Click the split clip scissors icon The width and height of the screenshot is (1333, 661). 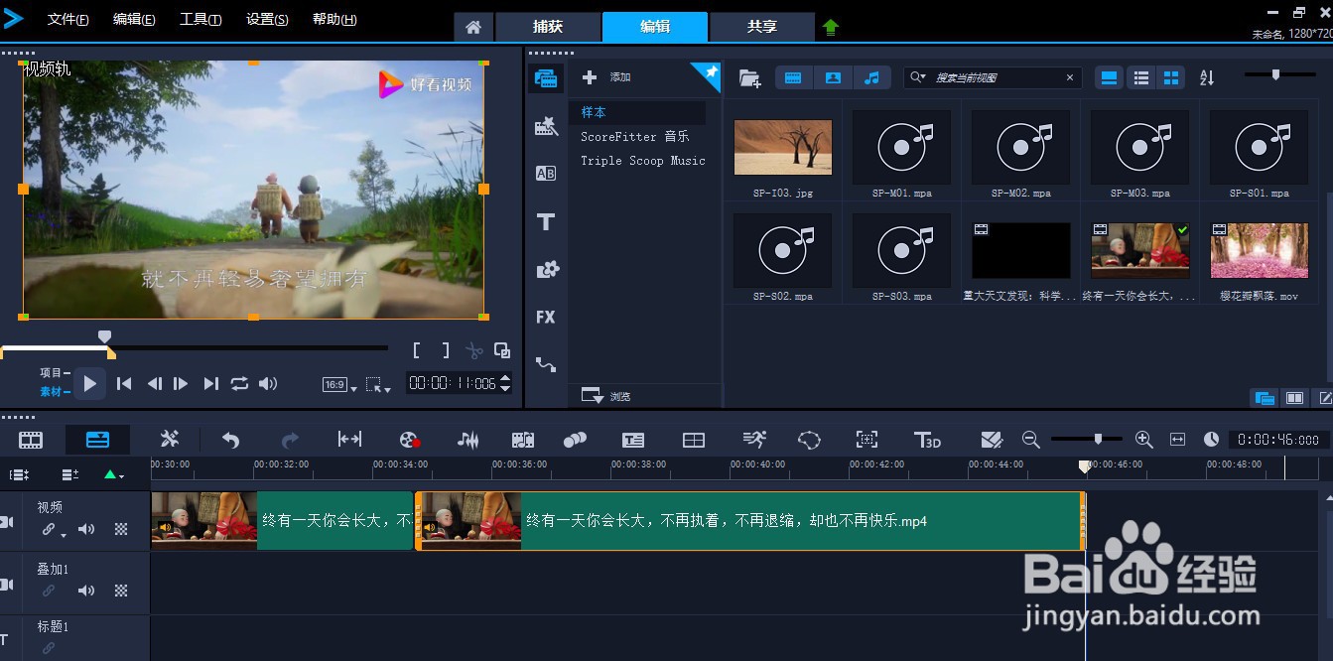point(474,350)
